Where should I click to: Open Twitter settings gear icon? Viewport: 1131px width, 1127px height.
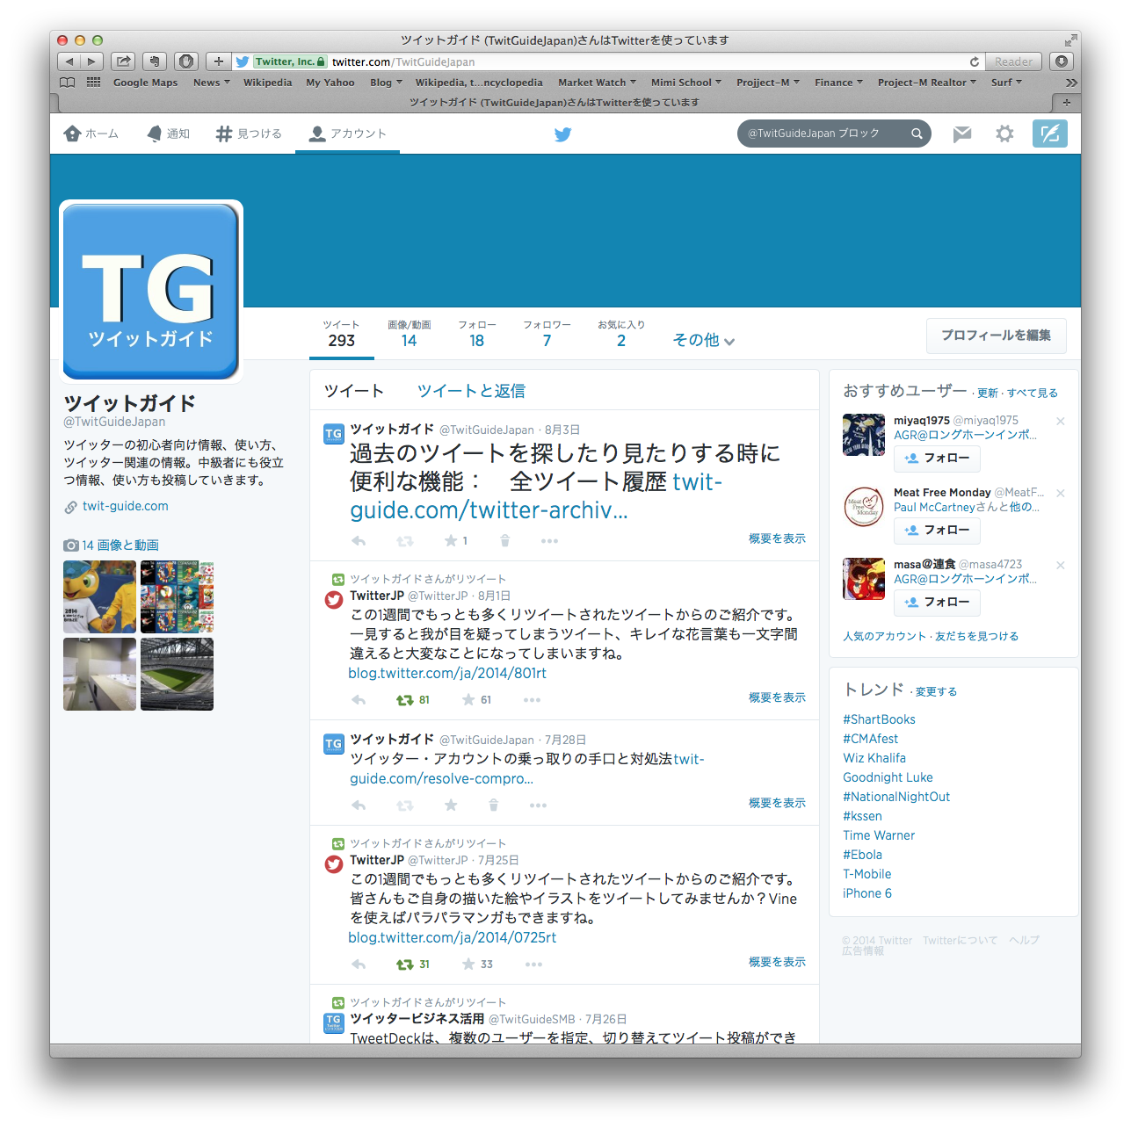pos(1004,134)
